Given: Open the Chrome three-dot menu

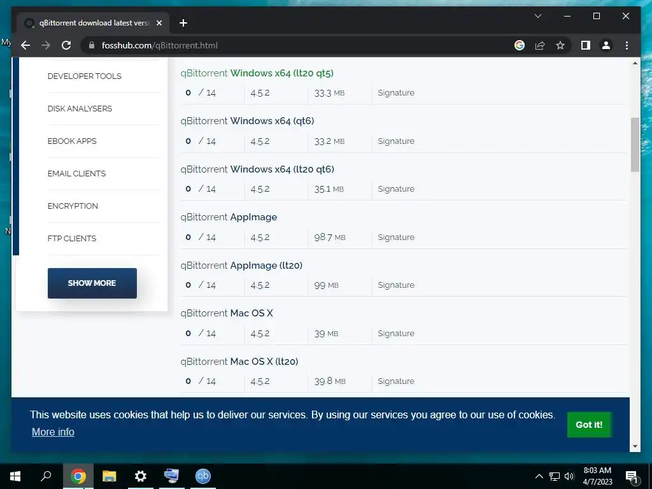Looking at the screenshot, I should [x=627, y=45].
